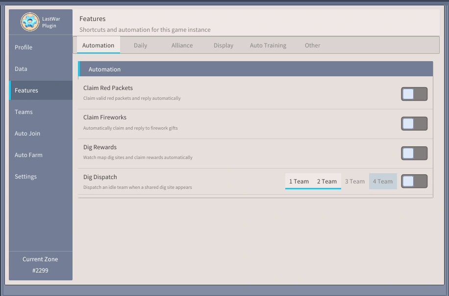Screen dimensions: 449x296
Task: Select 2 Team for Dig Dispatch
Action: click(327, 181)
